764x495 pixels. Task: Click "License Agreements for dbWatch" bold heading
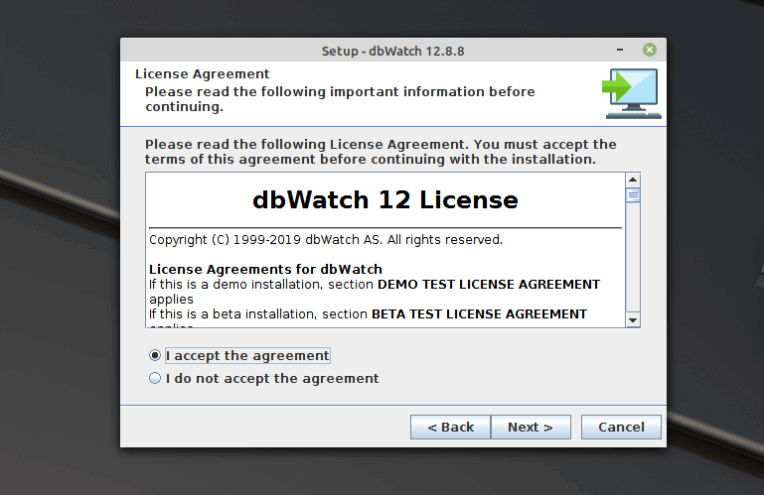point(265,269)
